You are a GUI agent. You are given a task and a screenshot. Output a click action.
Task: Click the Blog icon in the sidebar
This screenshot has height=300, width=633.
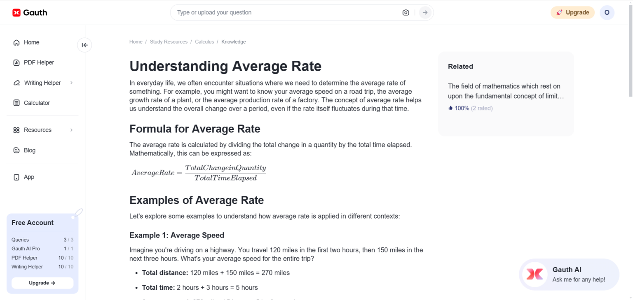pos(16,150)
